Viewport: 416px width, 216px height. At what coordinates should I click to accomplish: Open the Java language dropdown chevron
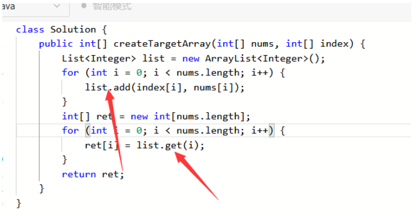point(57,6)
